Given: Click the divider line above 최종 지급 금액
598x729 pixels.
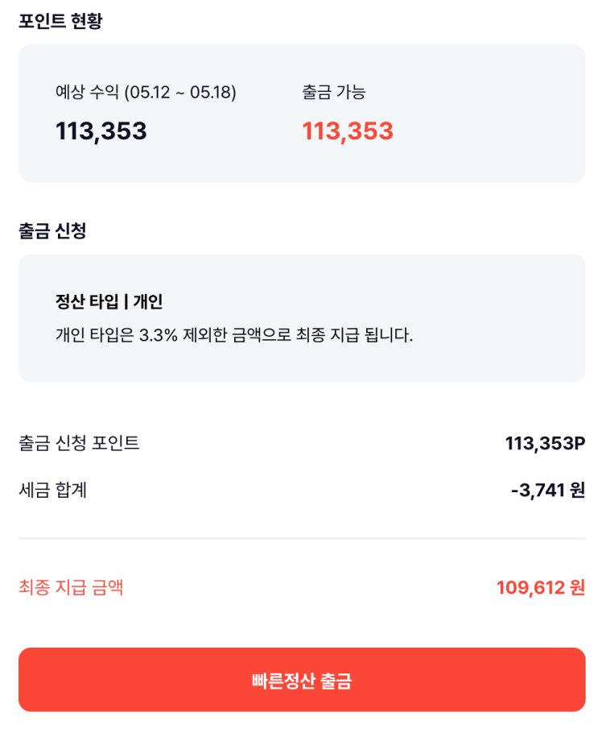Looking at the screenshot, I should coord(301,538).
